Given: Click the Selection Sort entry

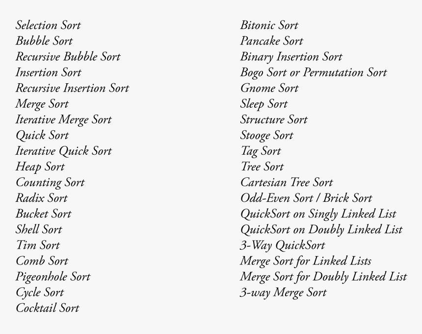Looking at the screenshot, I should click(48, 25).
